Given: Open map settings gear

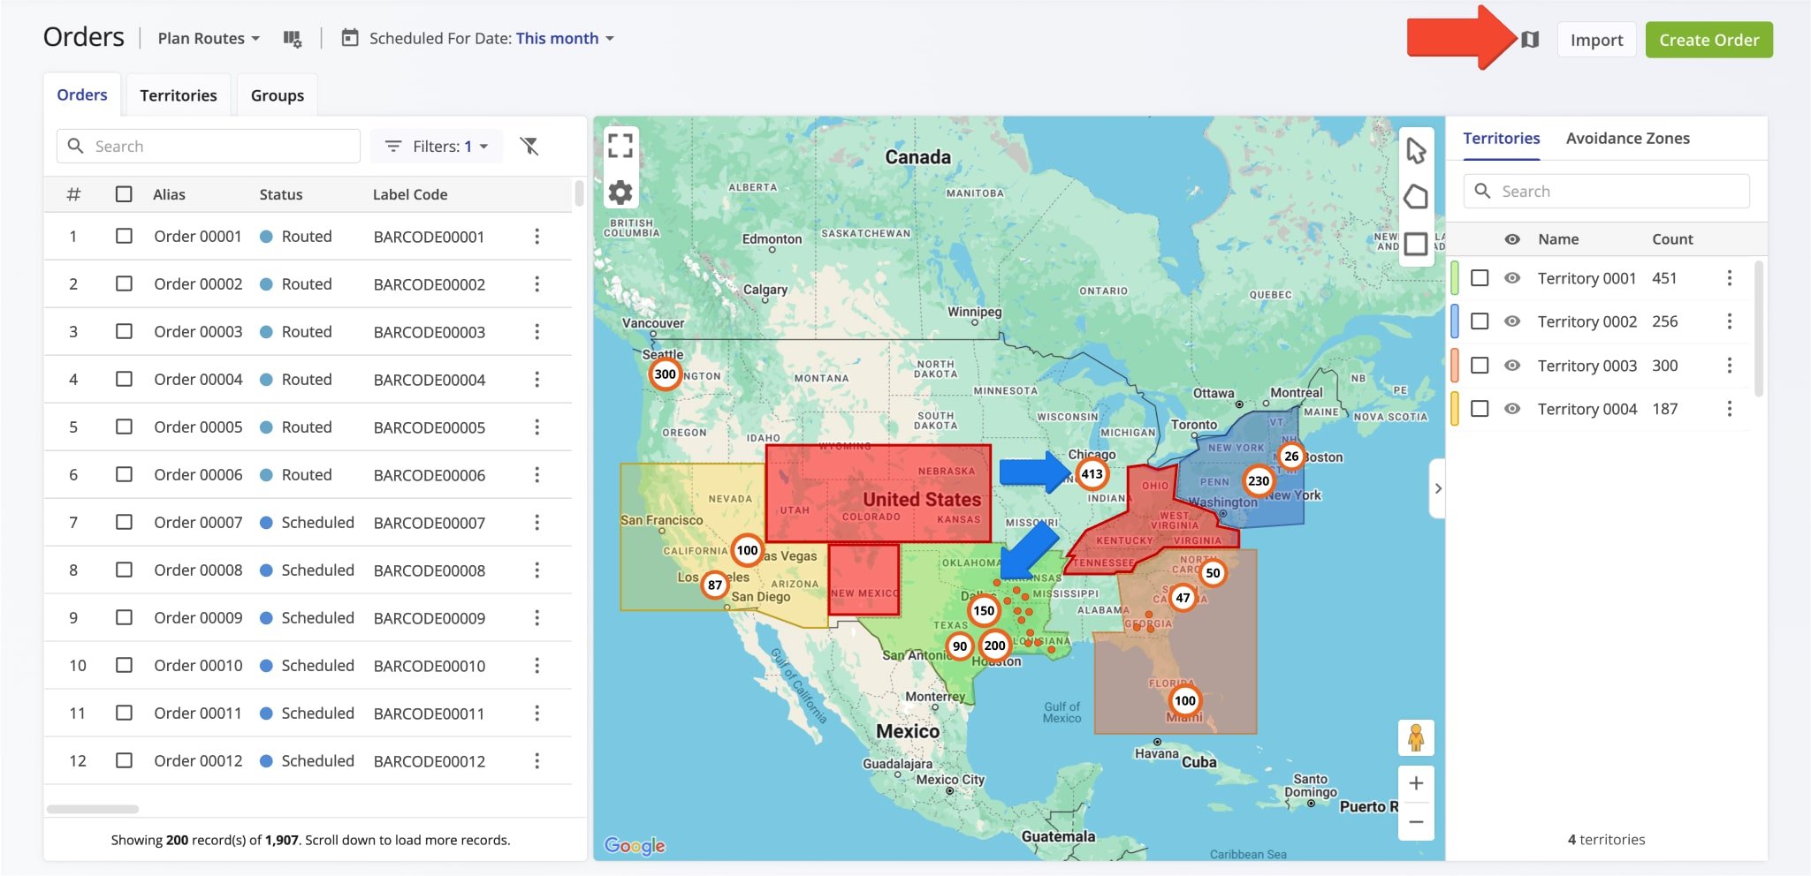Looking at the screenshot, I should (620, 193).
